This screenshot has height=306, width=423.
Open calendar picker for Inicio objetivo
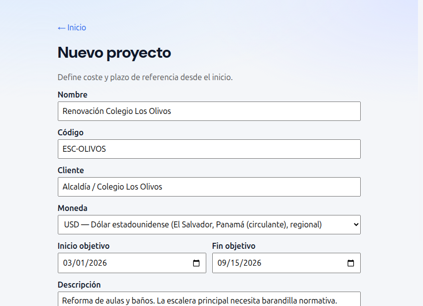tap(196, 263)
